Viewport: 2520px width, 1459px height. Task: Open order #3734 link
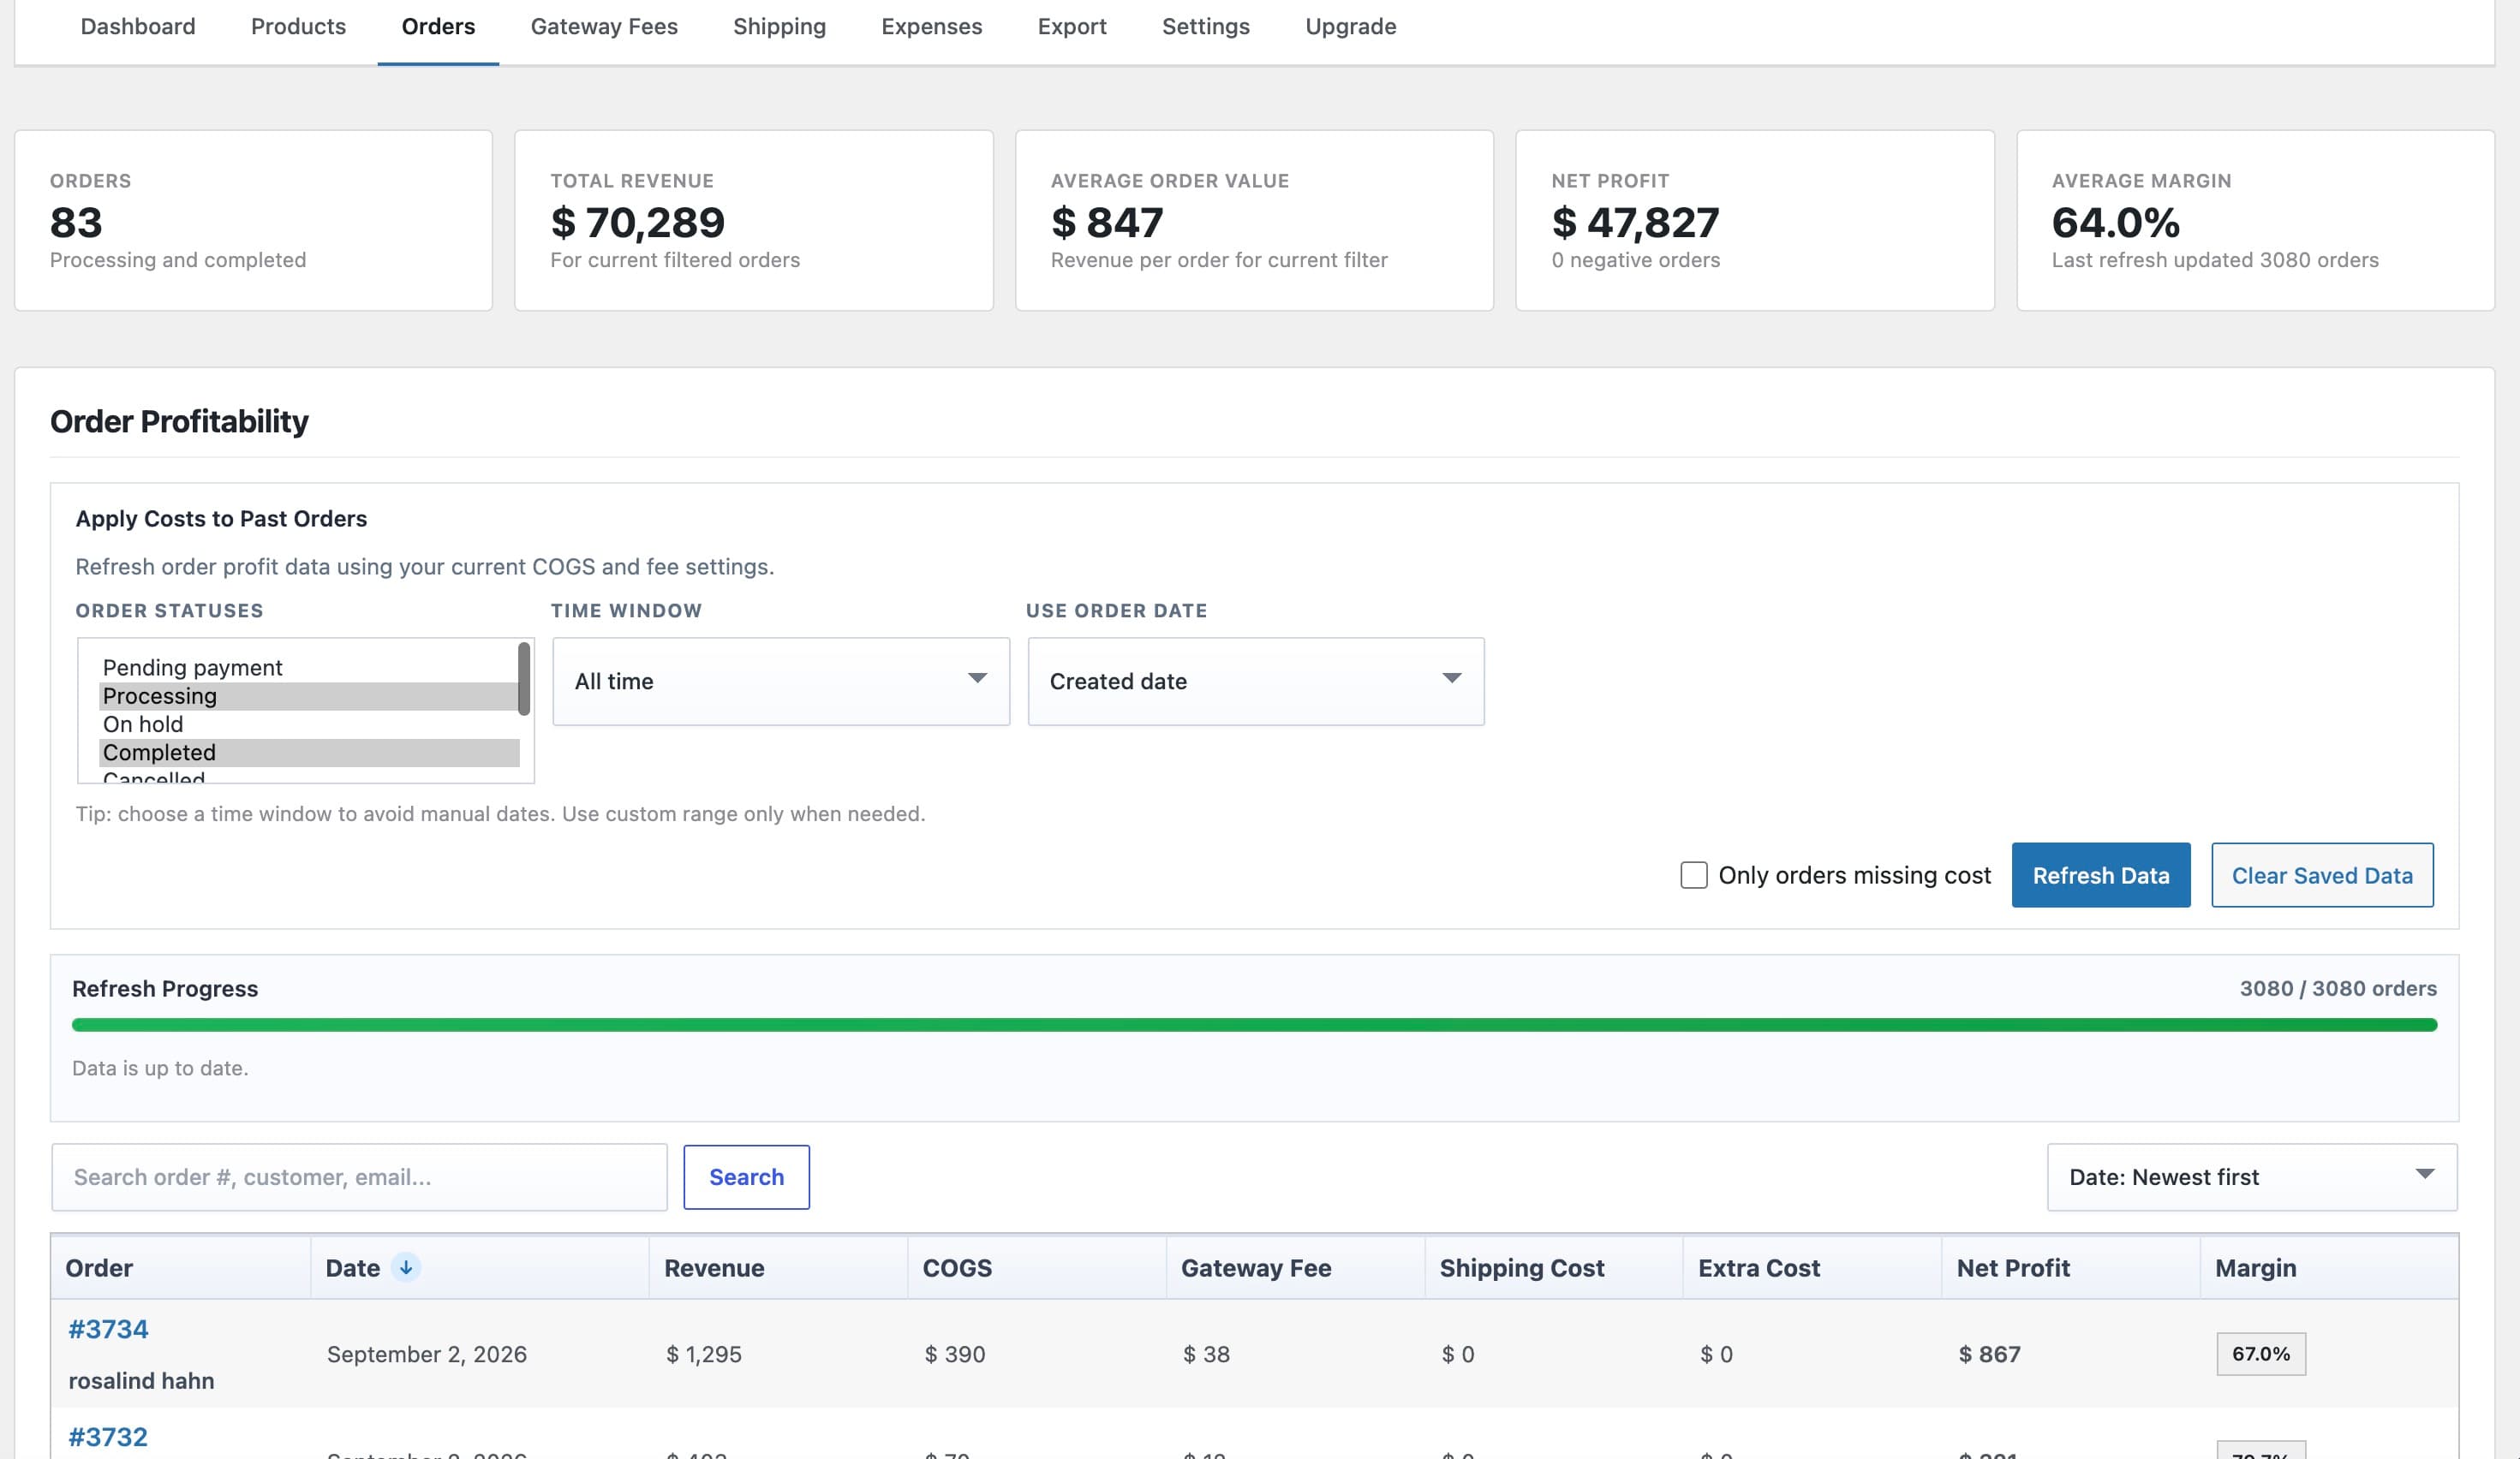coord(108,1329)
